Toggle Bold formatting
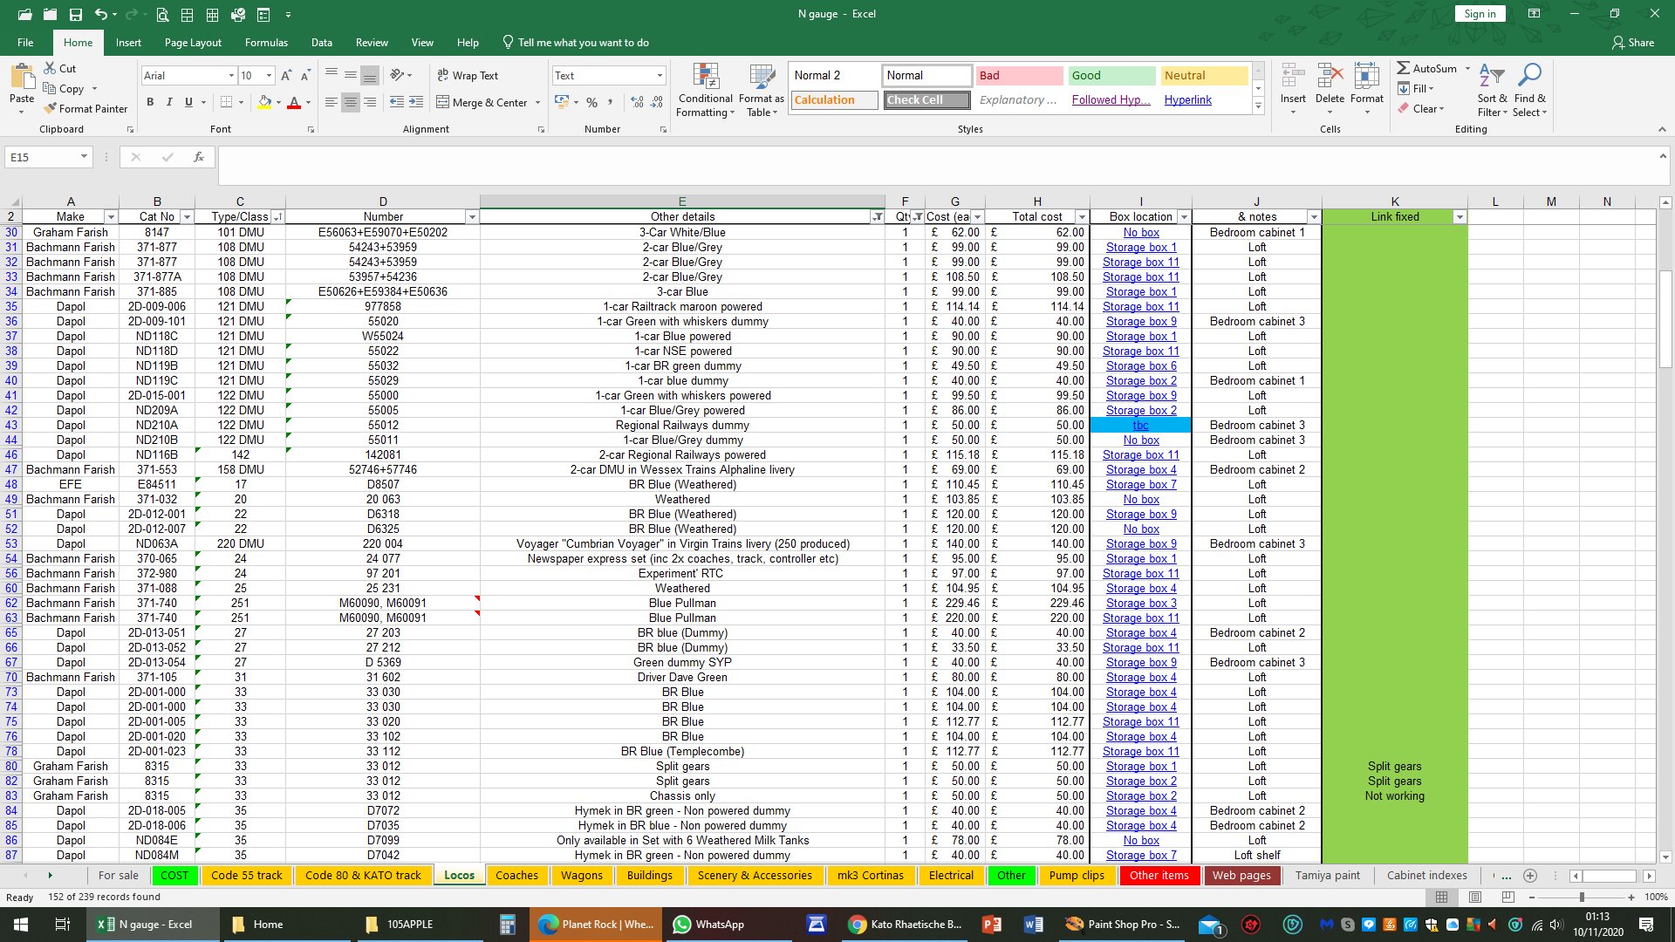 click(150, 102)
